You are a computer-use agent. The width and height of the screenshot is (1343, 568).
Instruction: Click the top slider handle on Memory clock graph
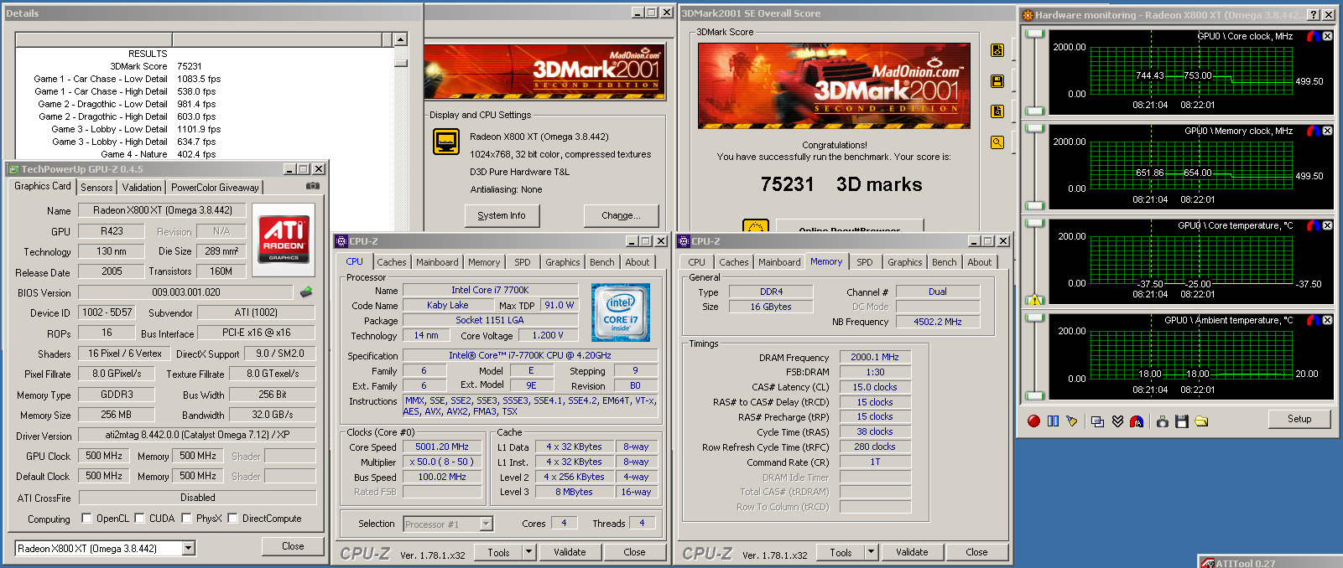pos(1035,129)
